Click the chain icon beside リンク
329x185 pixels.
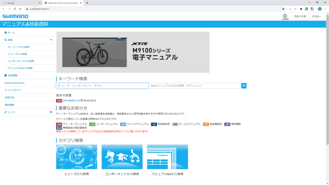coord(6,112)
